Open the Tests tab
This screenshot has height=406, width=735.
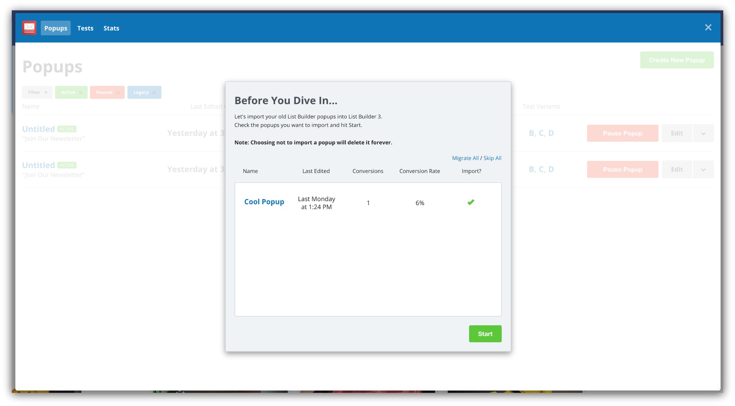tap(85, 28)
